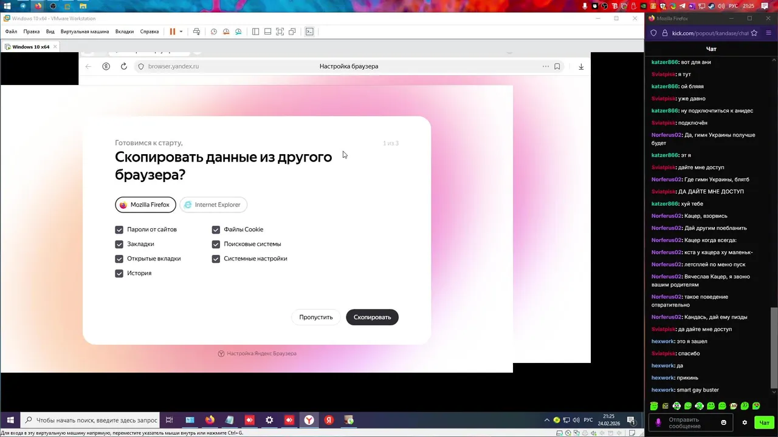778x437 pixels.
Task: Click the VMware pause virtual machine icon
Action: tap(173, 32)
